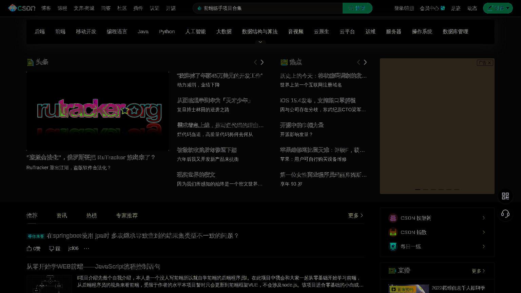Like the springboot jpa question

tap(34, 249)
